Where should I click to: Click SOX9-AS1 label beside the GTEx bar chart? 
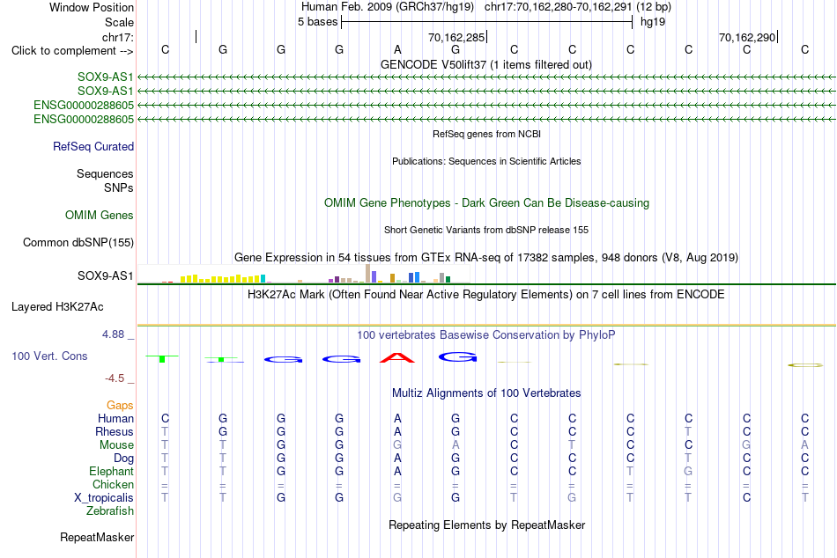(x=105, y=275)
